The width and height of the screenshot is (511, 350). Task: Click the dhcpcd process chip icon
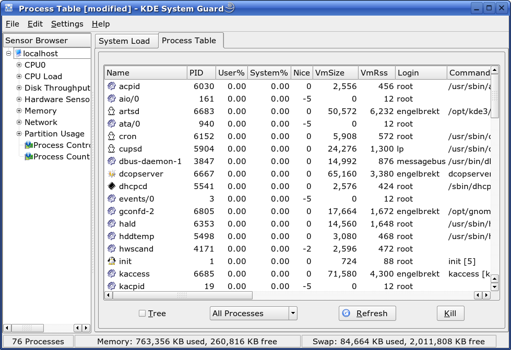pyautogui.click(x=112, y=186)
